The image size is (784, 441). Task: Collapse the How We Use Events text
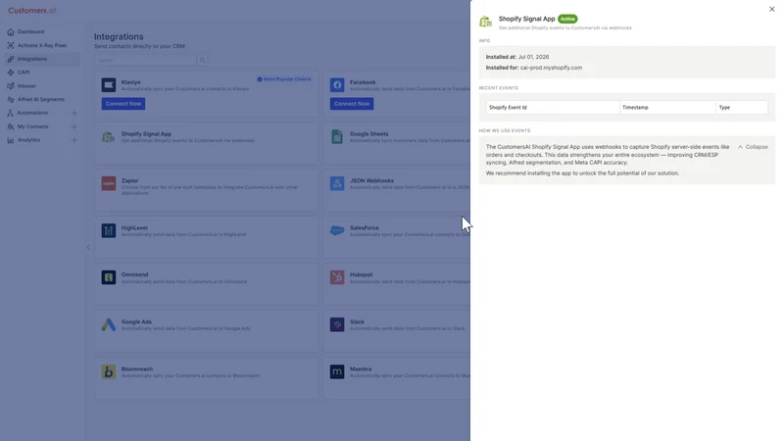tap(753, 147)
